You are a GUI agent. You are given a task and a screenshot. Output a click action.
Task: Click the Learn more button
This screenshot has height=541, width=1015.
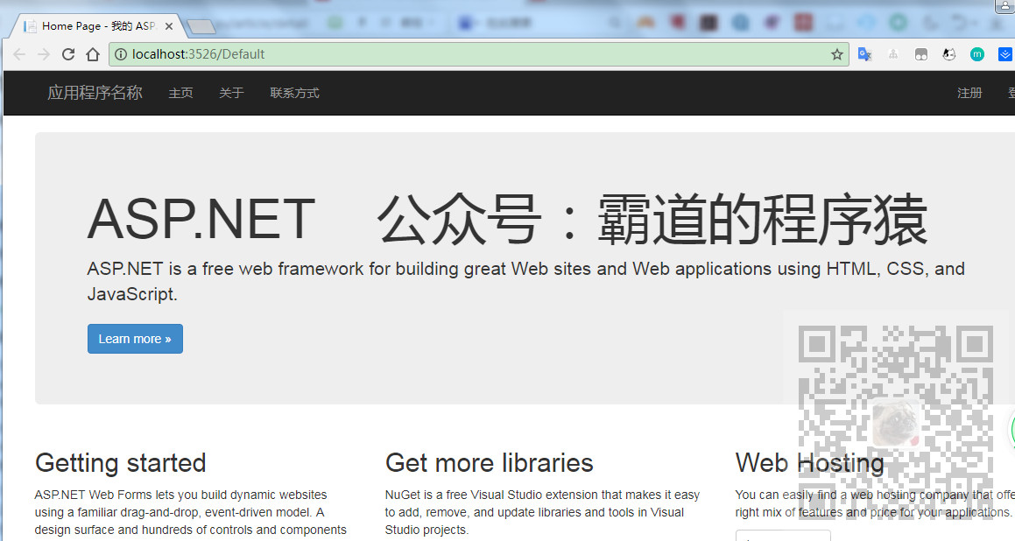[x=135, y=339]
